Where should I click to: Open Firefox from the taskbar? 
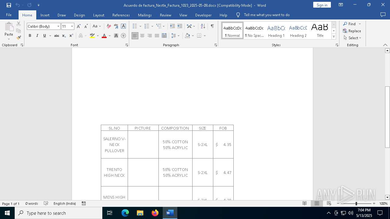(x=155, y=213)
